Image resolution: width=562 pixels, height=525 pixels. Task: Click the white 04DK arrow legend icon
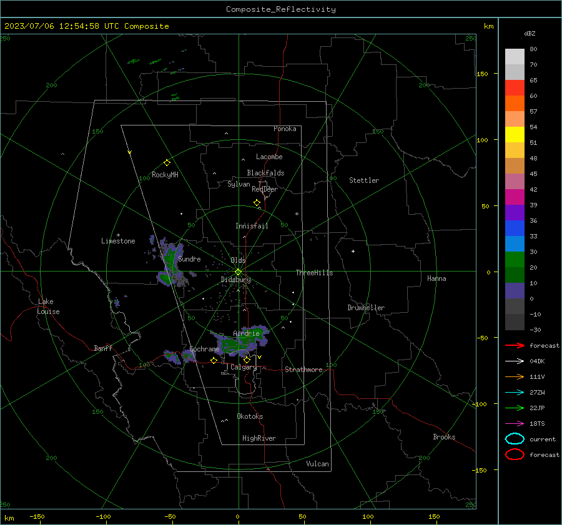pos(515,361)
